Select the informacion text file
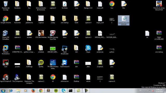Image resolution: width=166 pixels, height=93 pixels. [65, 77]
